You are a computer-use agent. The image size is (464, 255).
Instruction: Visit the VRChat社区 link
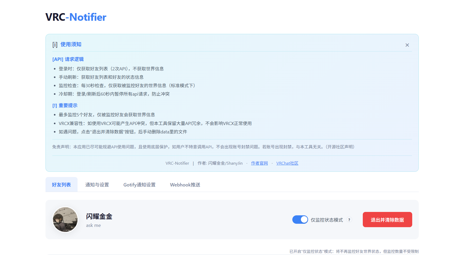[x=287, y=163]
